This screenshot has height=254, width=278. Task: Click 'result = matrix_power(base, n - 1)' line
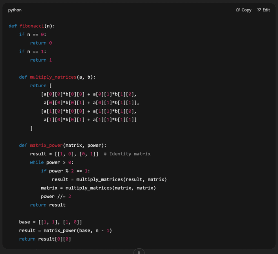pos(65,230)
